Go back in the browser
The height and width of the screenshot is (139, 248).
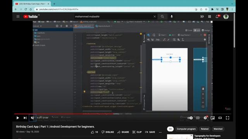pos(16,9)
